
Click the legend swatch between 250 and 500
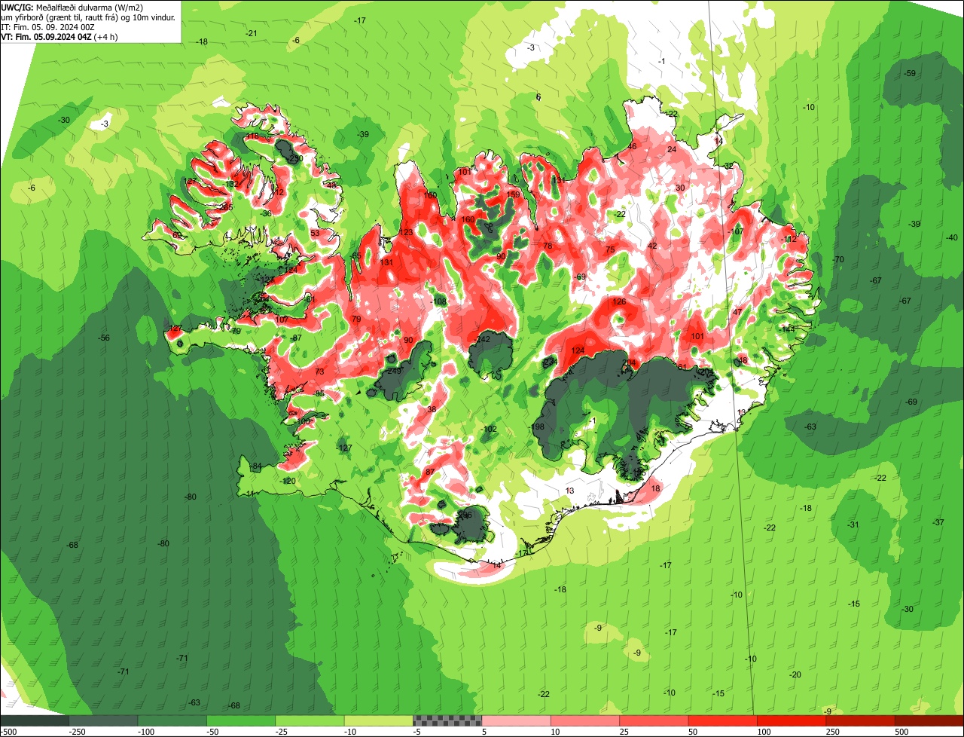[x=860, y=720]
